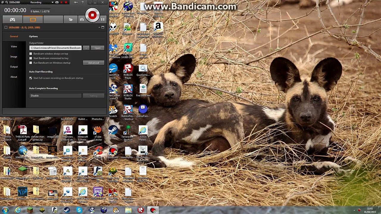Open Bandicam help question mark icon
Image resolution: width=381 pixels, height=214 pixels.
coord(83,2)
